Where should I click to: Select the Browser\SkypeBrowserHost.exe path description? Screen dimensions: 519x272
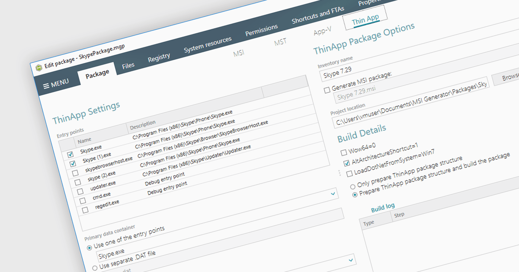[x=203, y=139]
